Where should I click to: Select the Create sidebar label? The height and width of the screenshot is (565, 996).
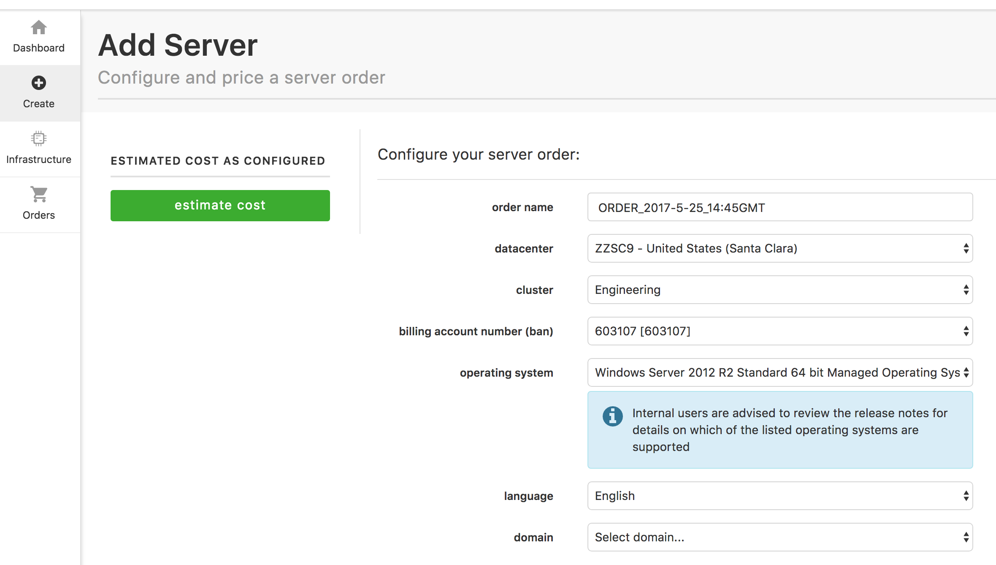(39, 104)
